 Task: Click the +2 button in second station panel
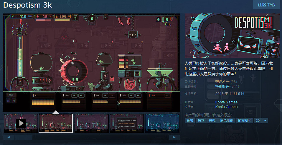coord(81,95)
